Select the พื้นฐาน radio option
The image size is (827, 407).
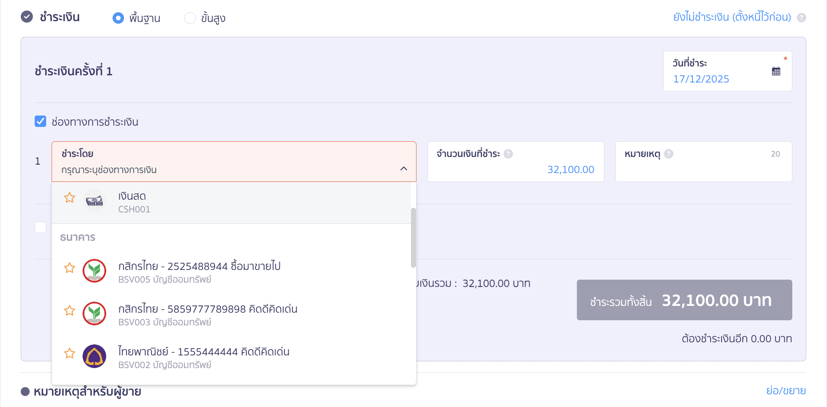118,18
